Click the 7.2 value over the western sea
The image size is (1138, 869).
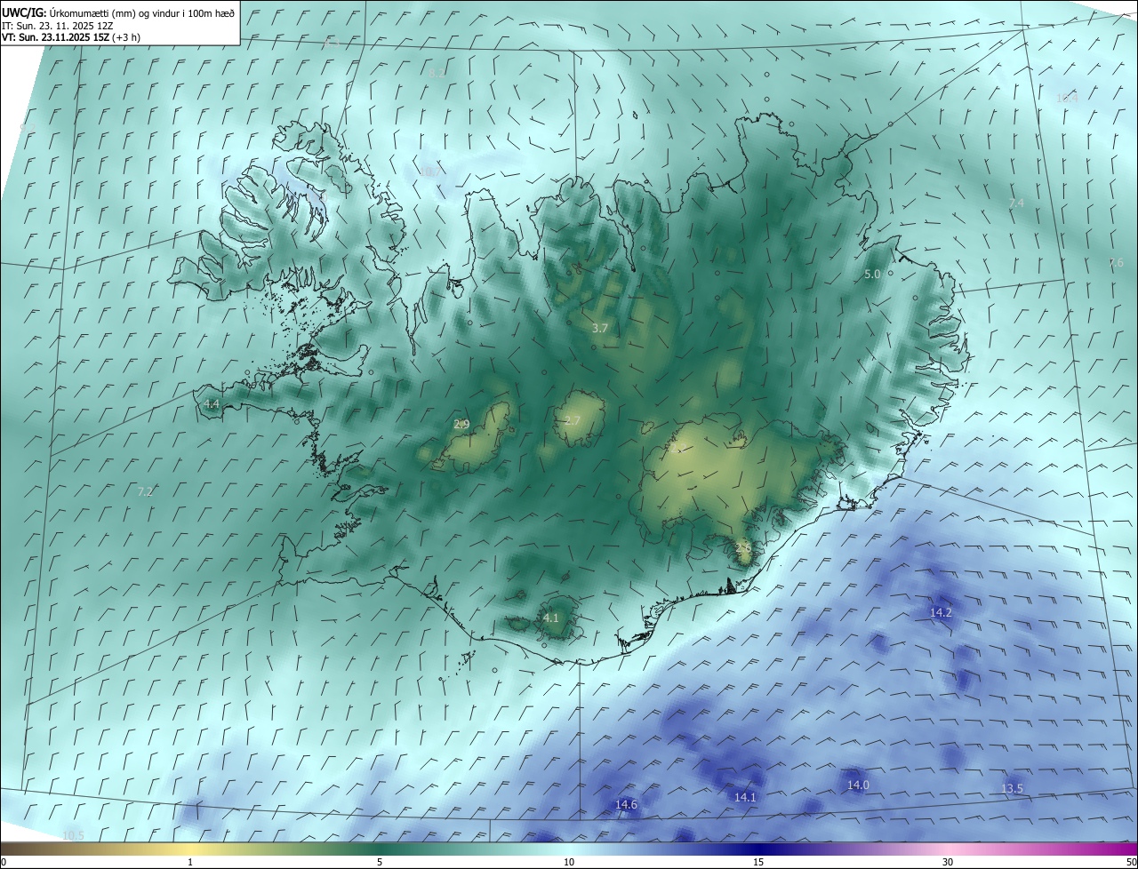pyautogui.click(x=146, y=491)
